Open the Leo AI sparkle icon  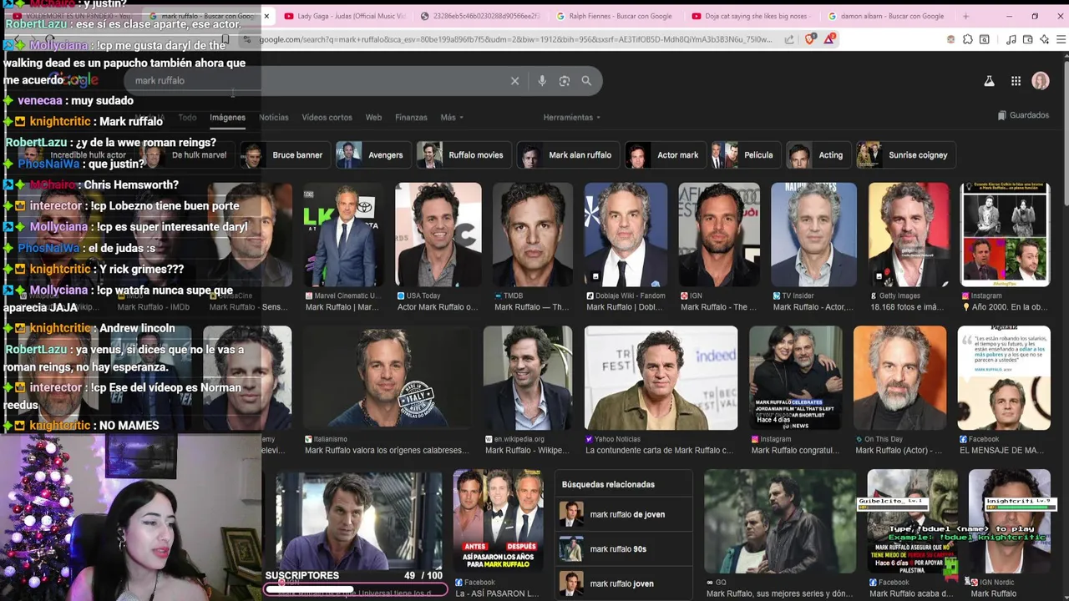(1045, 39)
